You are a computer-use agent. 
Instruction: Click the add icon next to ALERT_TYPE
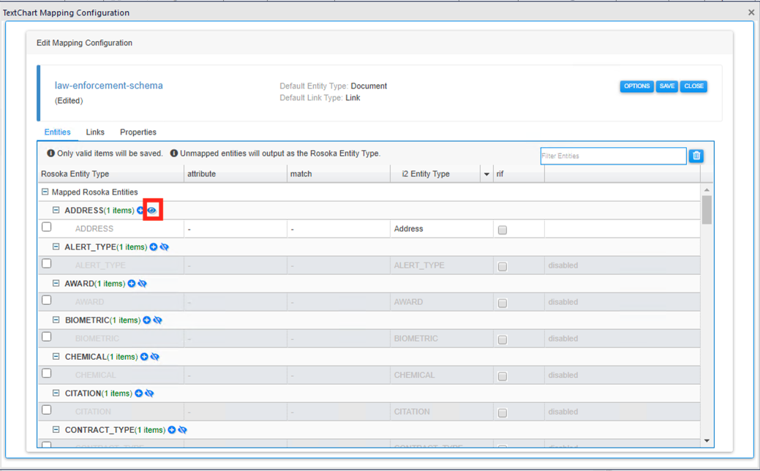click(154, 246)
